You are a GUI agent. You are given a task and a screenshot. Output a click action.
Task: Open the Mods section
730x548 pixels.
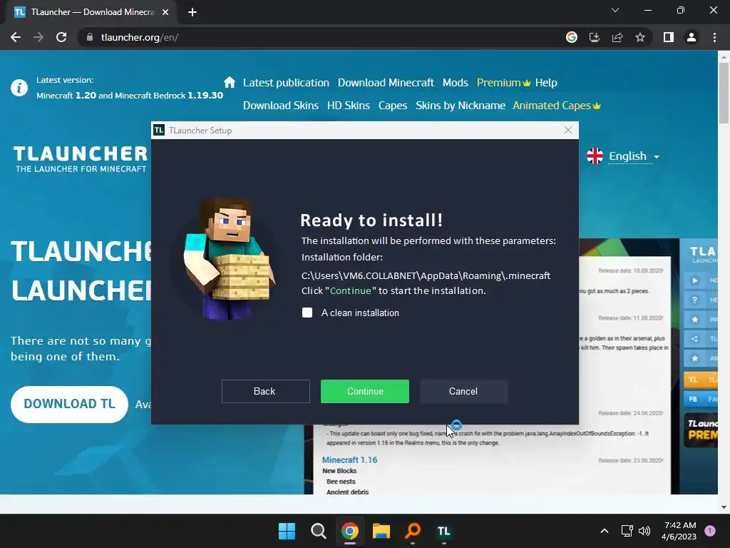pyautogui.click(x=455, y=83)
